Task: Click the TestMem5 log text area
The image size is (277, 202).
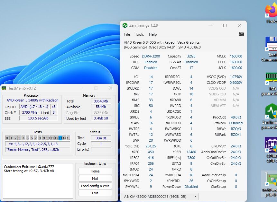Action: pos(38,181)
